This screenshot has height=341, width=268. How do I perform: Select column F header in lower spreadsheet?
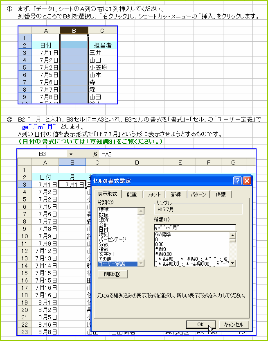(208, 163)
